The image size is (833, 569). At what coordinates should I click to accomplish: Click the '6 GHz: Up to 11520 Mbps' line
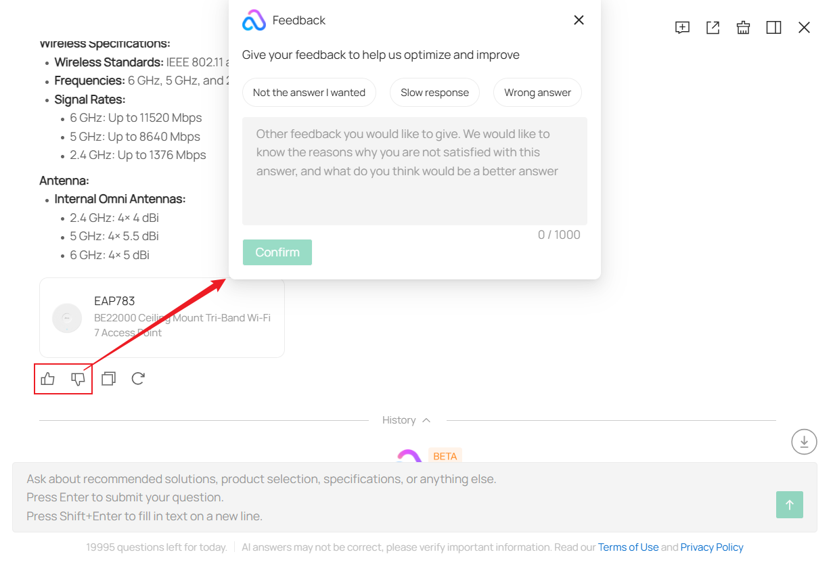136,118
